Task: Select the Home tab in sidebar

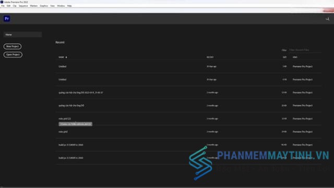Action: 22,34
